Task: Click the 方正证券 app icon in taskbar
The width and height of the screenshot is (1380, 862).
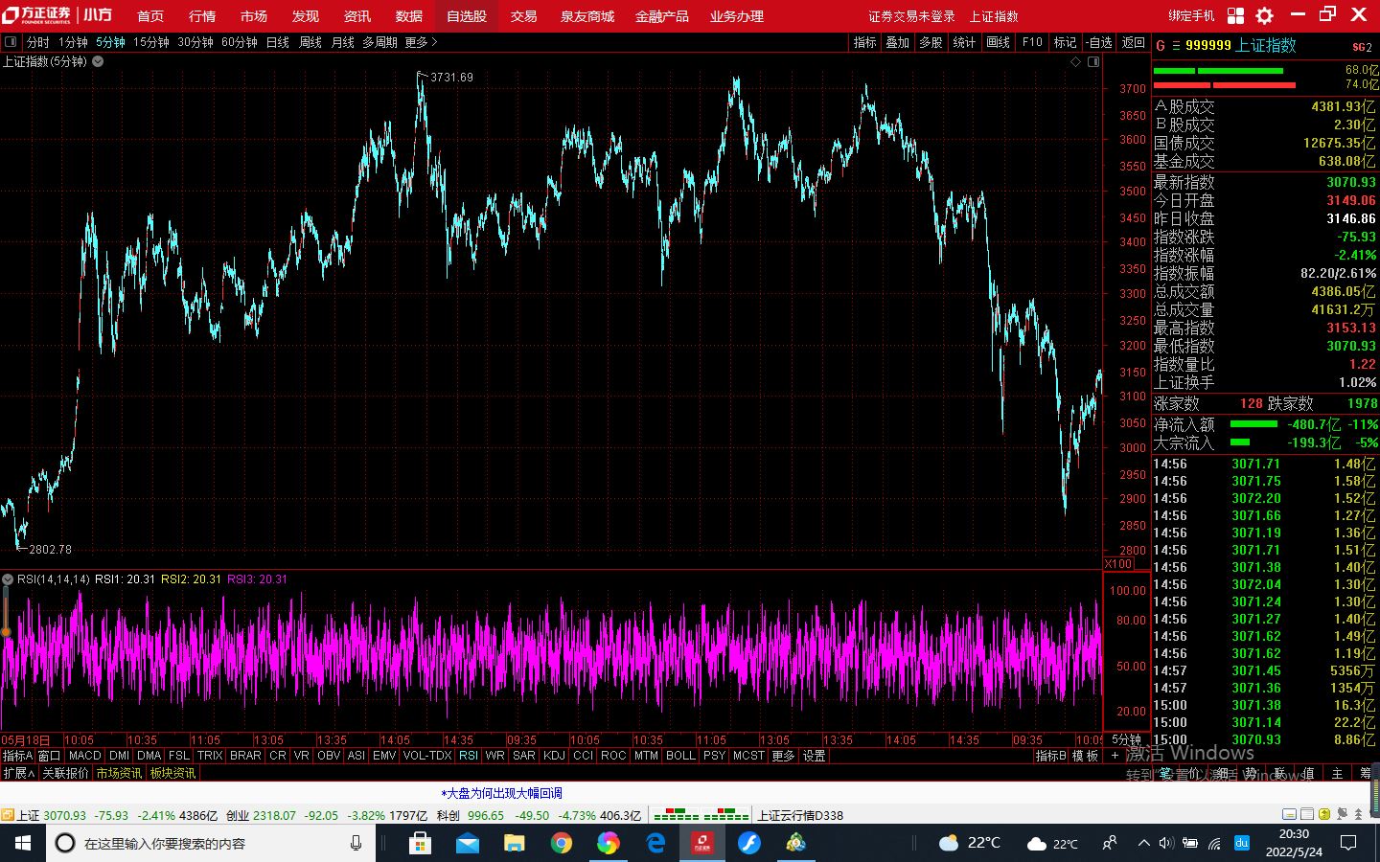Action: coord(702,843)
